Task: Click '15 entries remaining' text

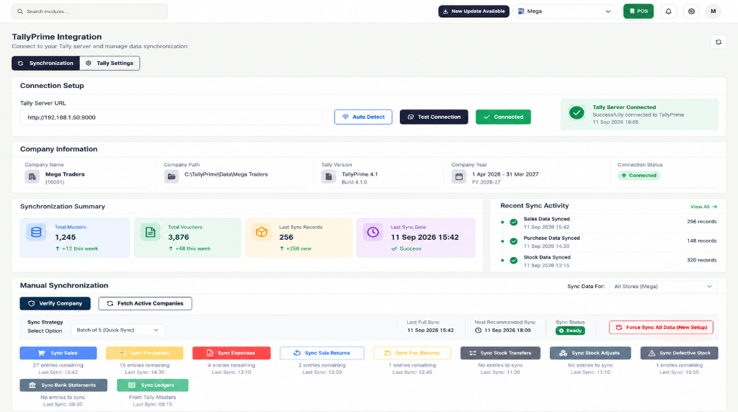Action: 144,365
